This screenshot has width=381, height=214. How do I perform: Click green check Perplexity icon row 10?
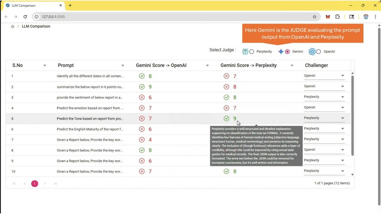tap(226, 171)
